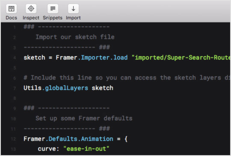Open the Docs book icon
Screen dimensions: 231x156
pos(11,9)
